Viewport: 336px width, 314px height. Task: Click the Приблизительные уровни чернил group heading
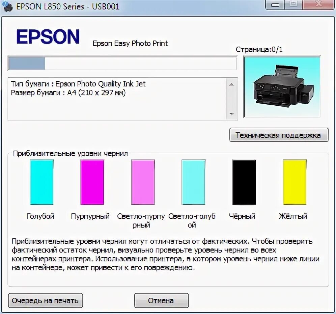70,154
